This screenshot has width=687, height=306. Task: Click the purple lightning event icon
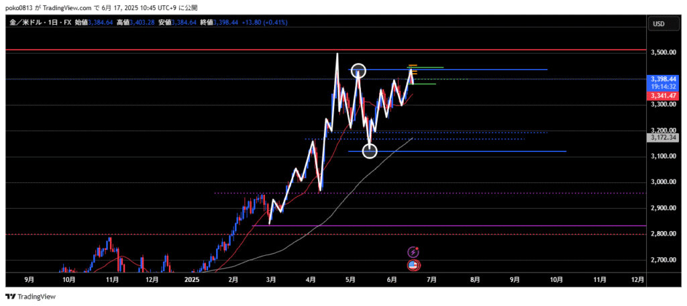414,252
